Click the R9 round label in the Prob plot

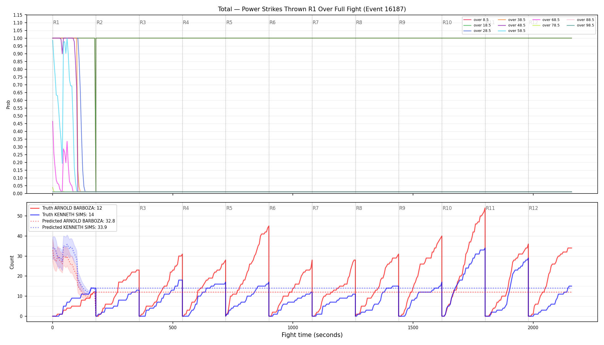point(402,22)
